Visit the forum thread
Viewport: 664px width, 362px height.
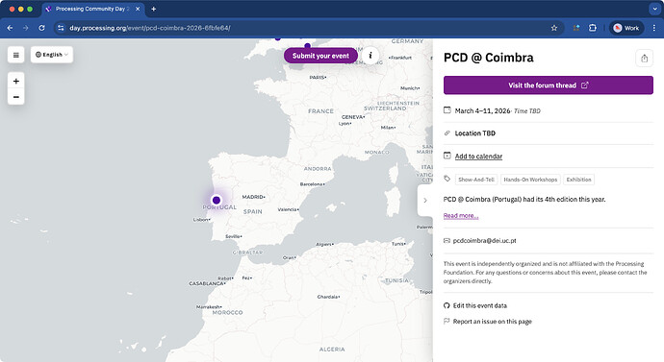click(x=548, y=85)
